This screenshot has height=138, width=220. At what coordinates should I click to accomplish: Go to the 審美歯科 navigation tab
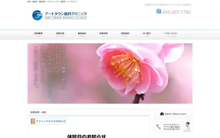(x=82, y=34)
